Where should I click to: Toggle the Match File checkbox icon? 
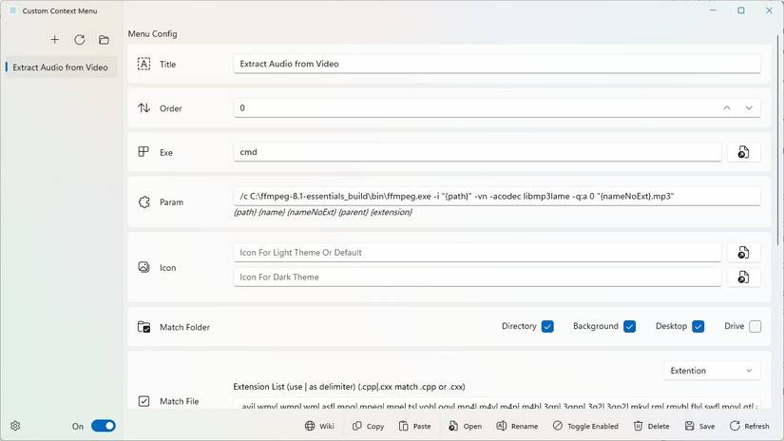(144, 401)
